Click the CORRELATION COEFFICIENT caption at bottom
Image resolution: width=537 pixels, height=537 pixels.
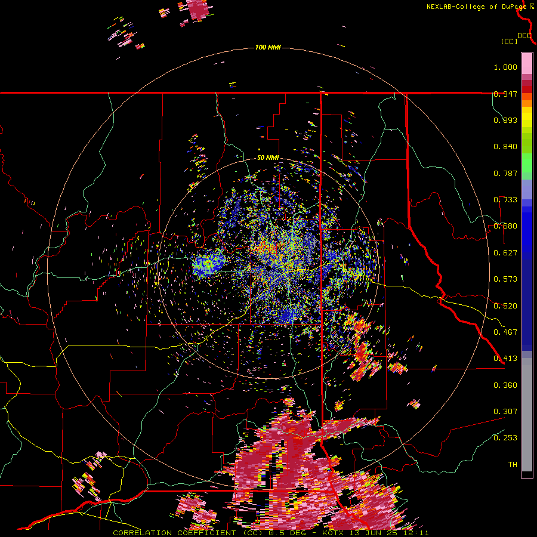pyautogui.click(x=270, y=533)
